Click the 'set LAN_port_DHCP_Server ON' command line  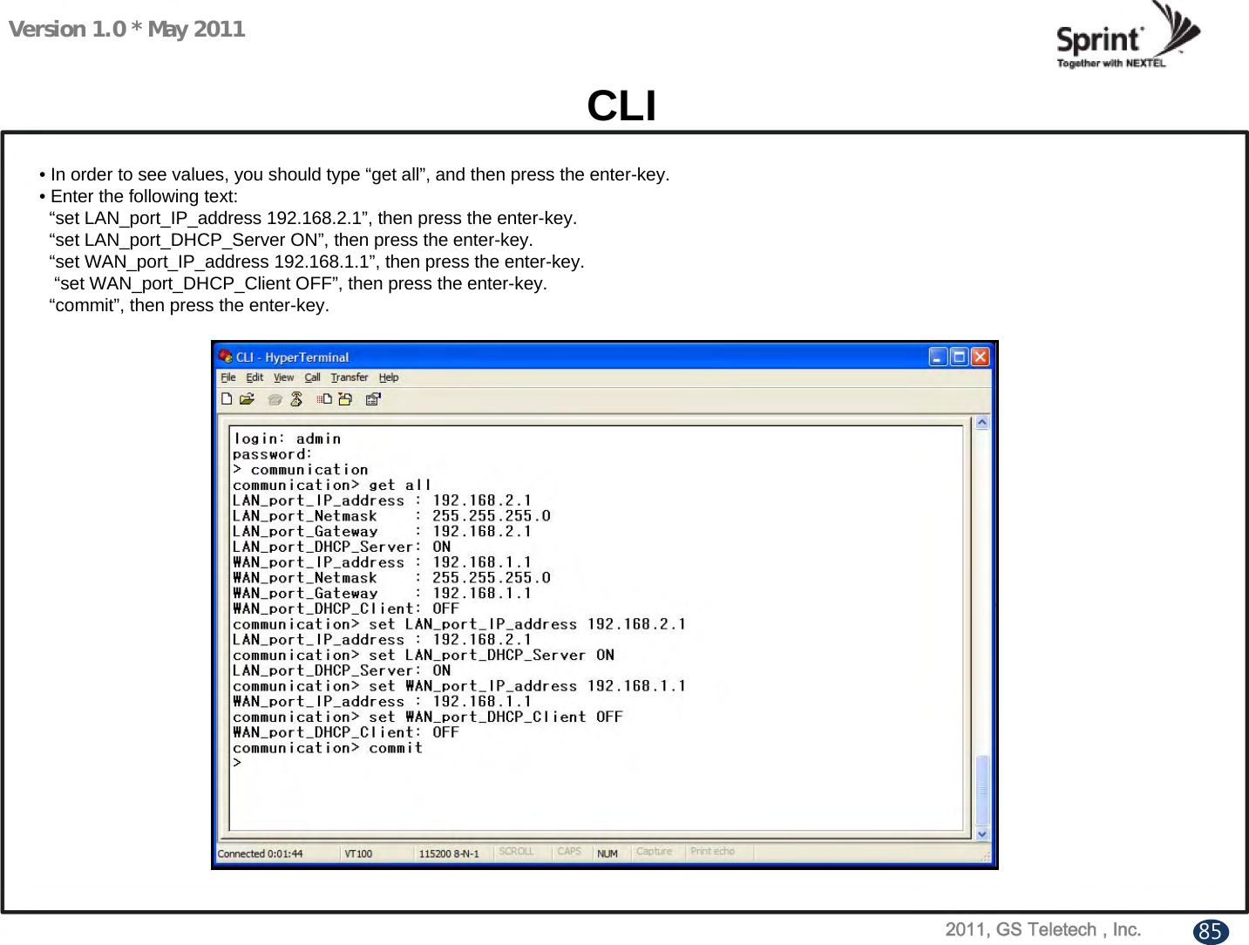click(x=423, y=656)
